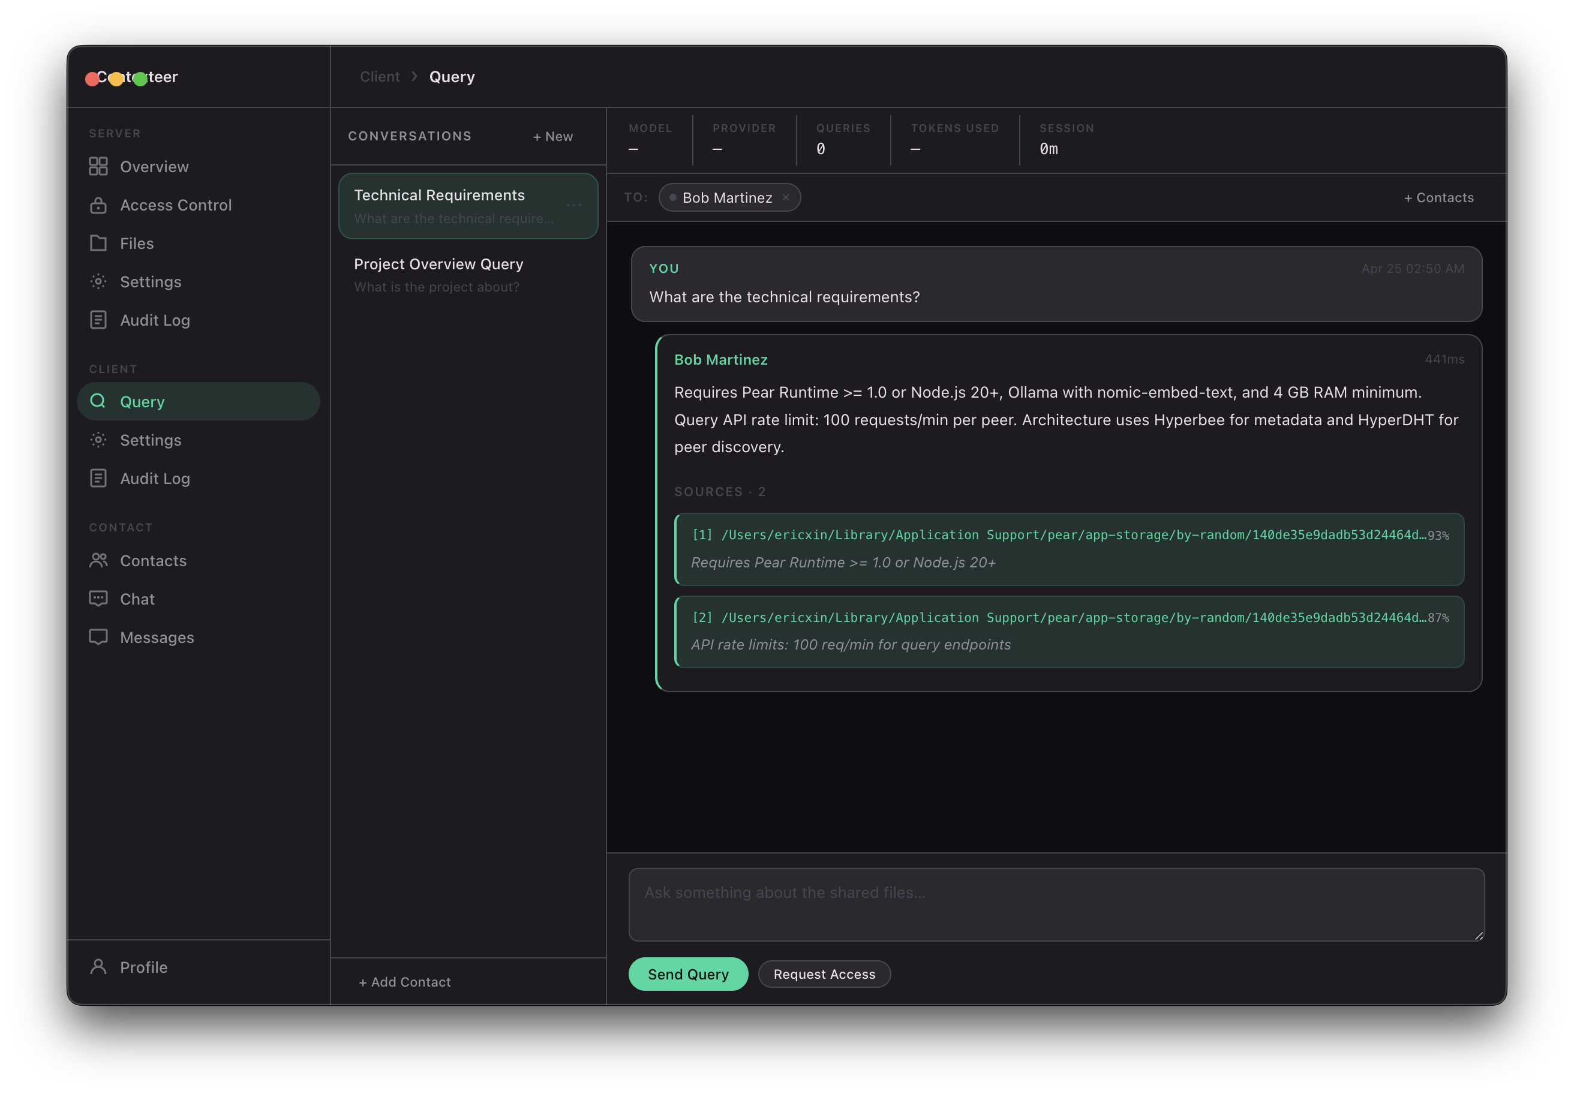
Task: Expand source [2] API rate limits entry
Action: point(1068,632)
